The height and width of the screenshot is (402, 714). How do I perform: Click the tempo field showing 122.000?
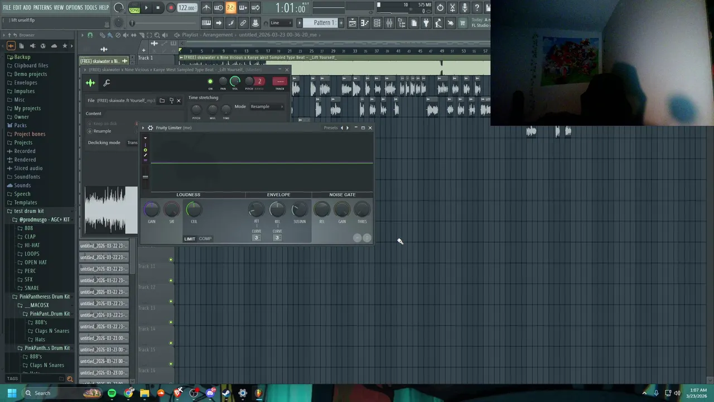tap(187, 8)
